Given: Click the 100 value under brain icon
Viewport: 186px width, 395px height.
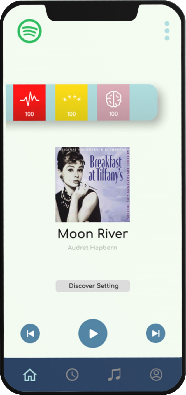Looking at the screenshot, I should pyautogui.click(x=113, y=114).
